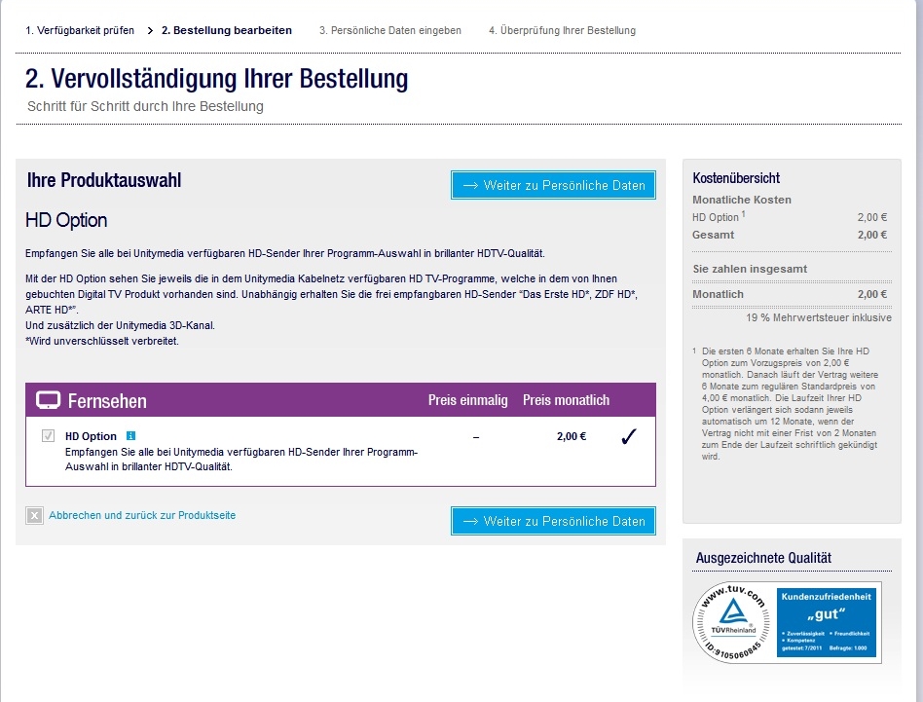Click the purple Fernsehen section header
The width and height of the screenshot is (923, 702).
click(341, 400)
